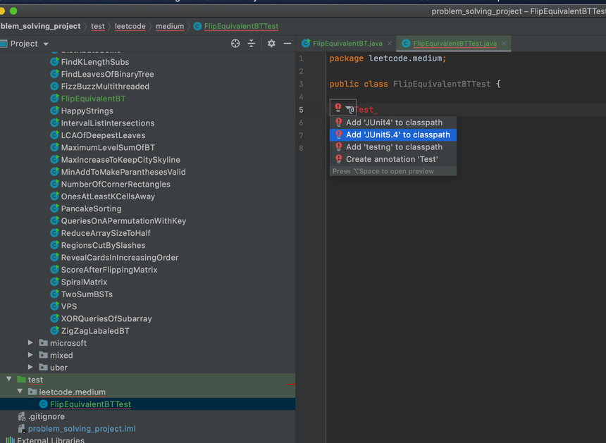Hide the Project panel with minus icon
Screen dimensions: 606x443
click(x=287, y=44)
